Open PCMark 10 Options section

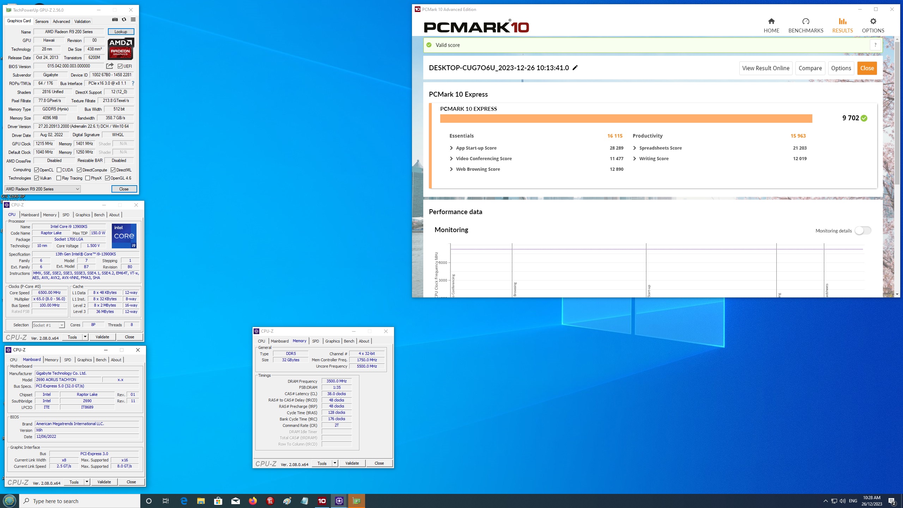873,26
